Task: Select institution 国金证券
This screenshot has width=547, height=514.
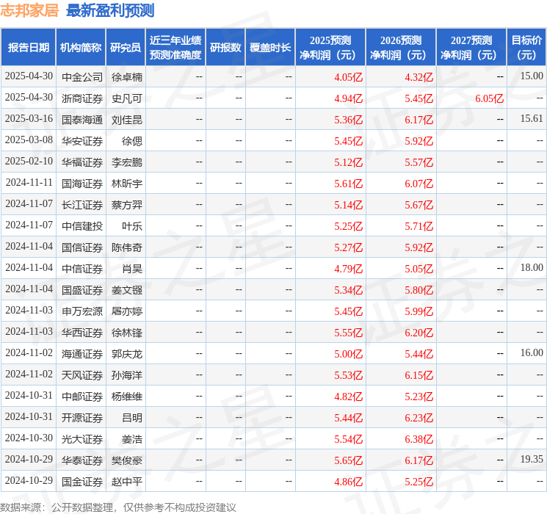Action: pyautogui.click(x=82, y=482)
